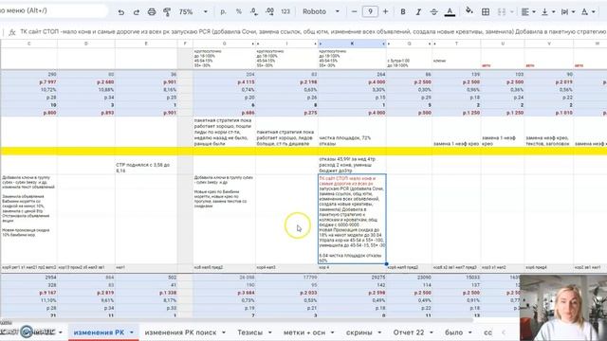
Task: Select the selected cell starting 'ТК сайт СТОП'
Action: 352,219
